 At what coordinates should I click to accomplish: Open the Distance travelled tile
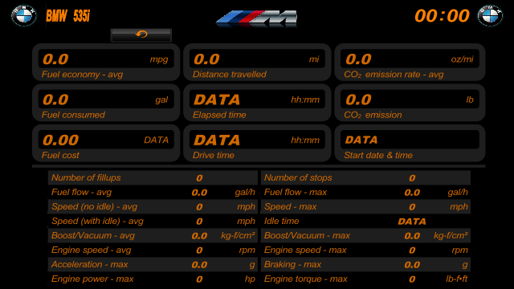(x=257, y=63)
